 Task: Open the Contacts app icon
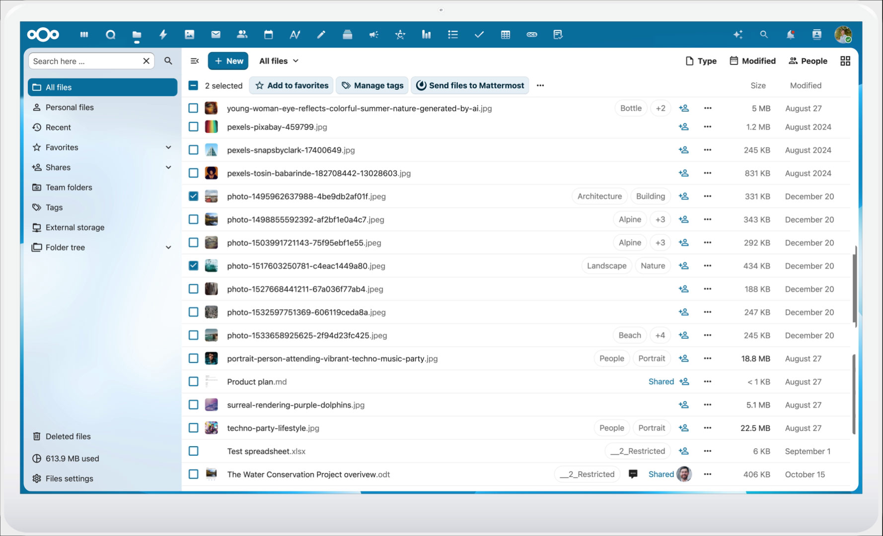pos(242,35)
